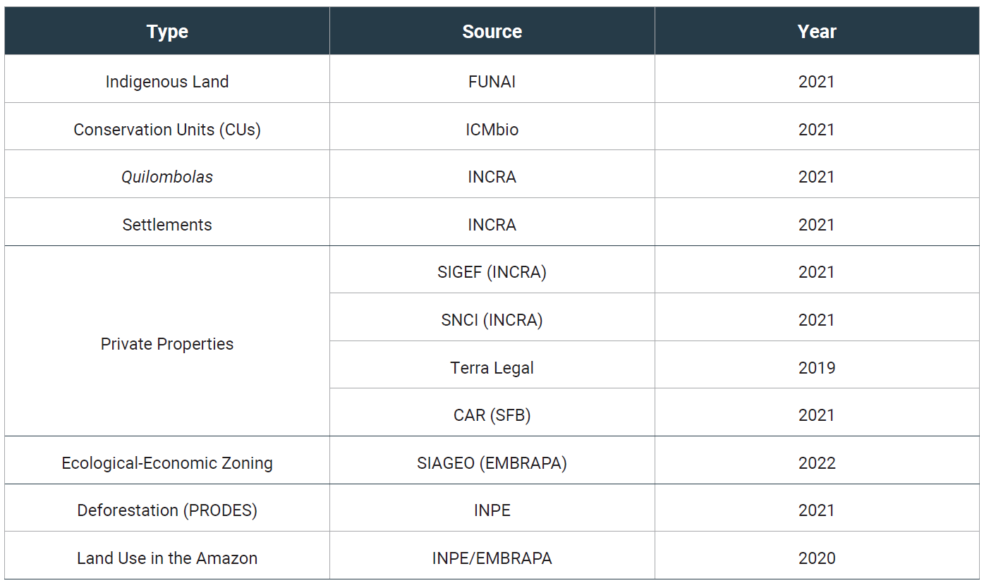Click the 2022 year cell

click(x=817, y=462)
